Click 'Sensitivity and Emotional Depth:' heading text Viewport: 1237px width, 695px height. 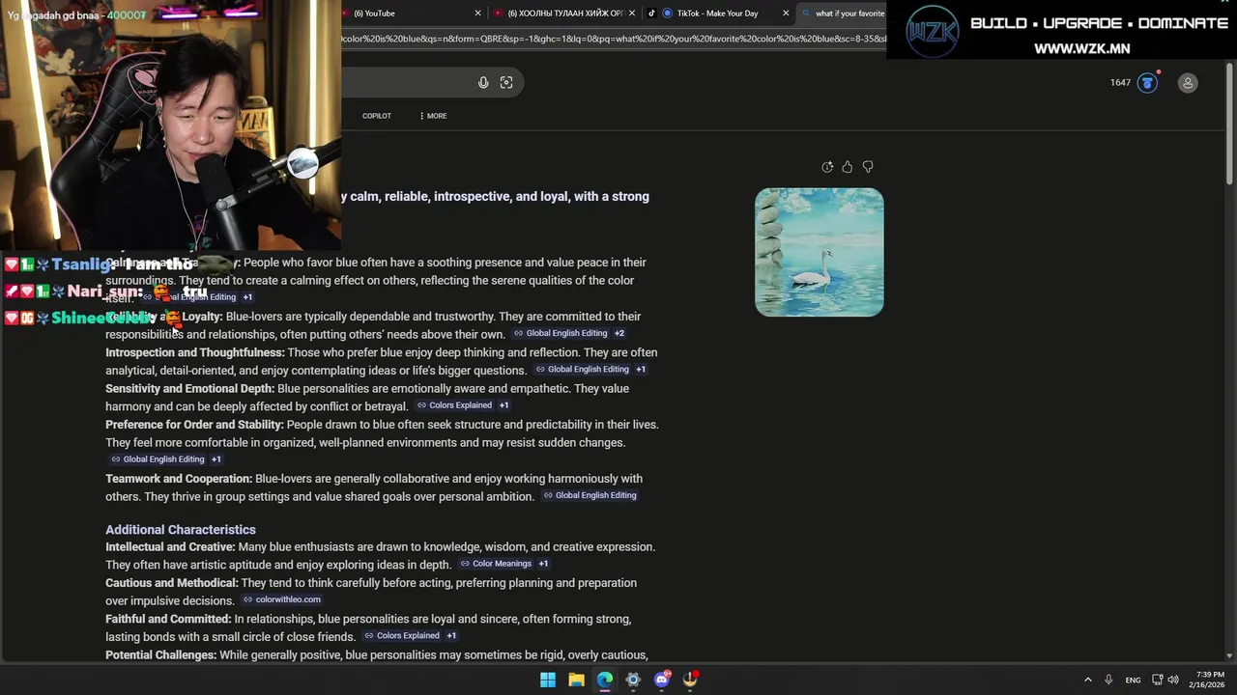tap(190, 389)
